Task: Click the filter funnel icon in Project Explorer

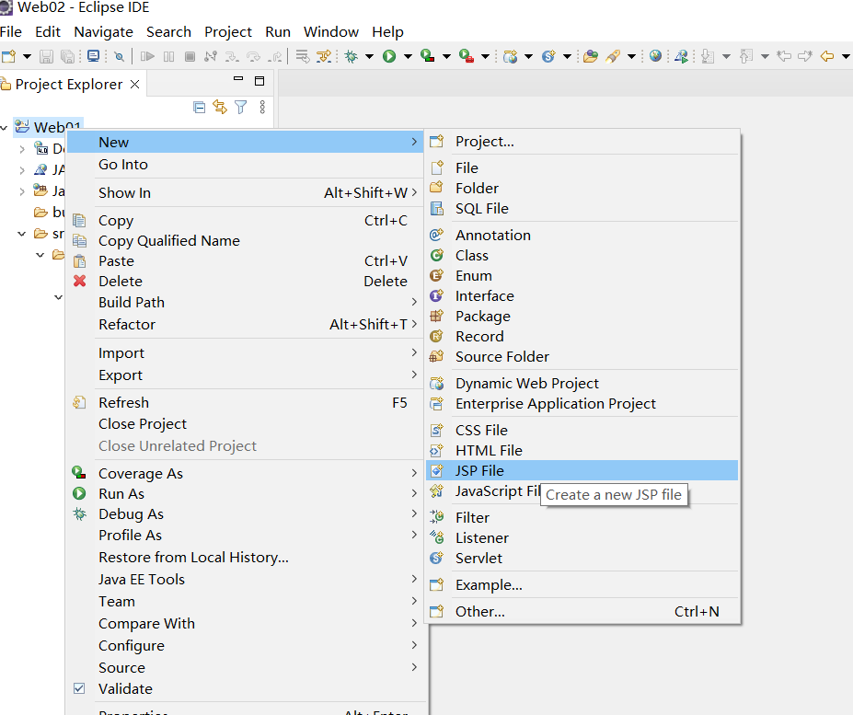Action: [241, 107]
